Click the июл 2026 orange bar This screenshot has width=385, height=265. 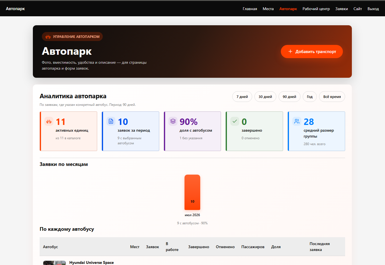(x=192, y=192)
